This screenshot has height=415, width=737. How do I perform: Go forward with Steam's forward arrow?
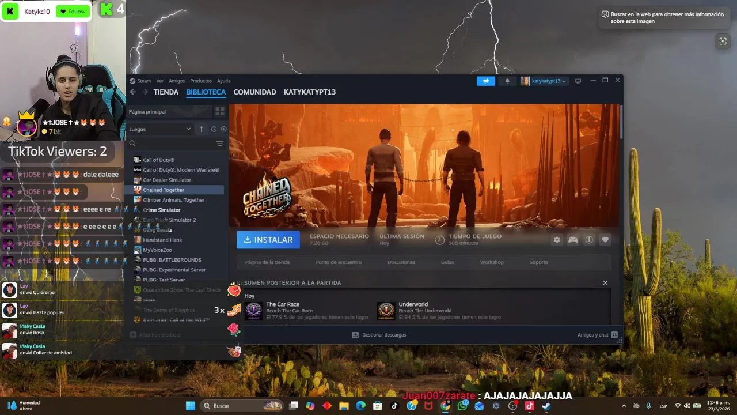[x=145, y=92]
